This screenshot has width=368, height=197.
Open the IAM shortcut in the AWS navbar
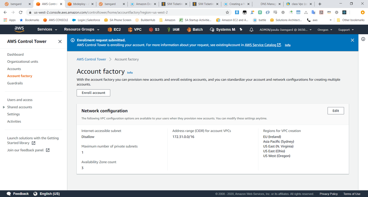tap(173, 29)
